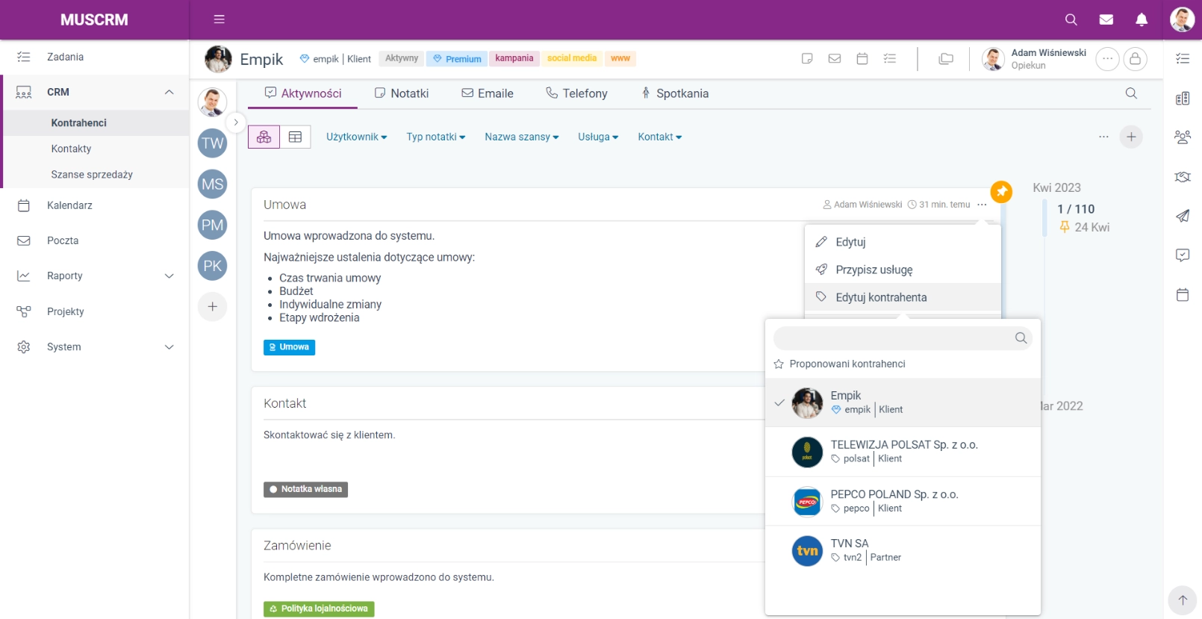Viewport: 1202px width, 619px height.
Task: Compose email using header envelope icon
Action: (x=835, y=58)
